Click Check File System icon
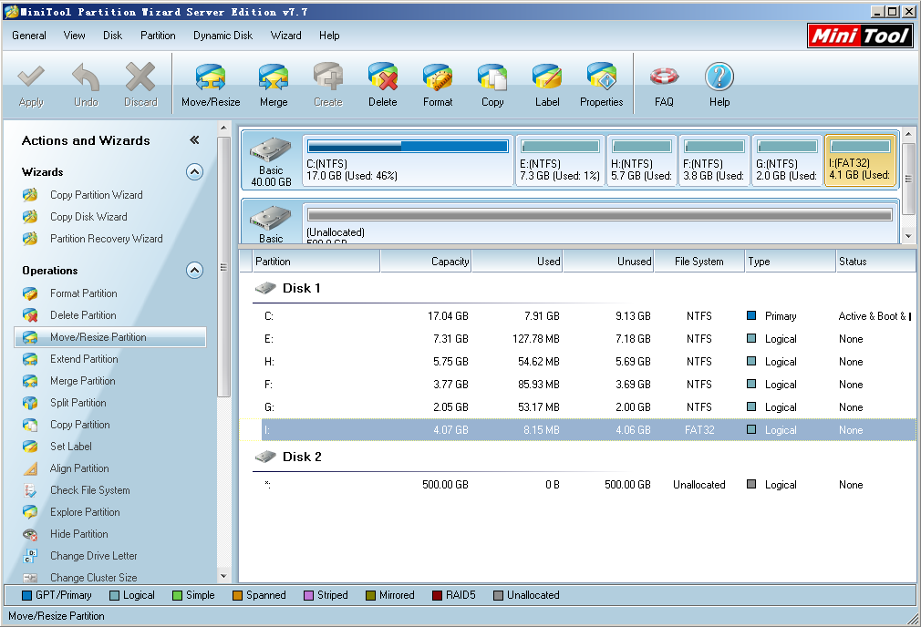921x627 pixels. (x=30, y=490)
